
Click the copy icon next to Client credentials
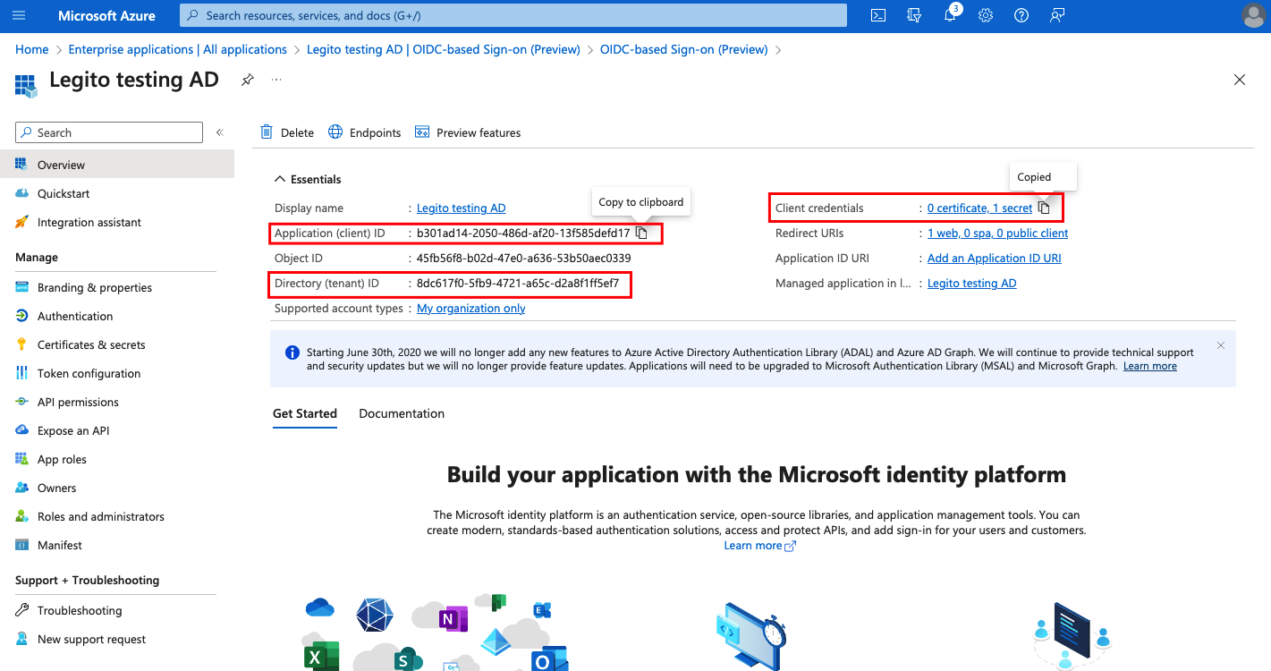[x=1044, y=208]
